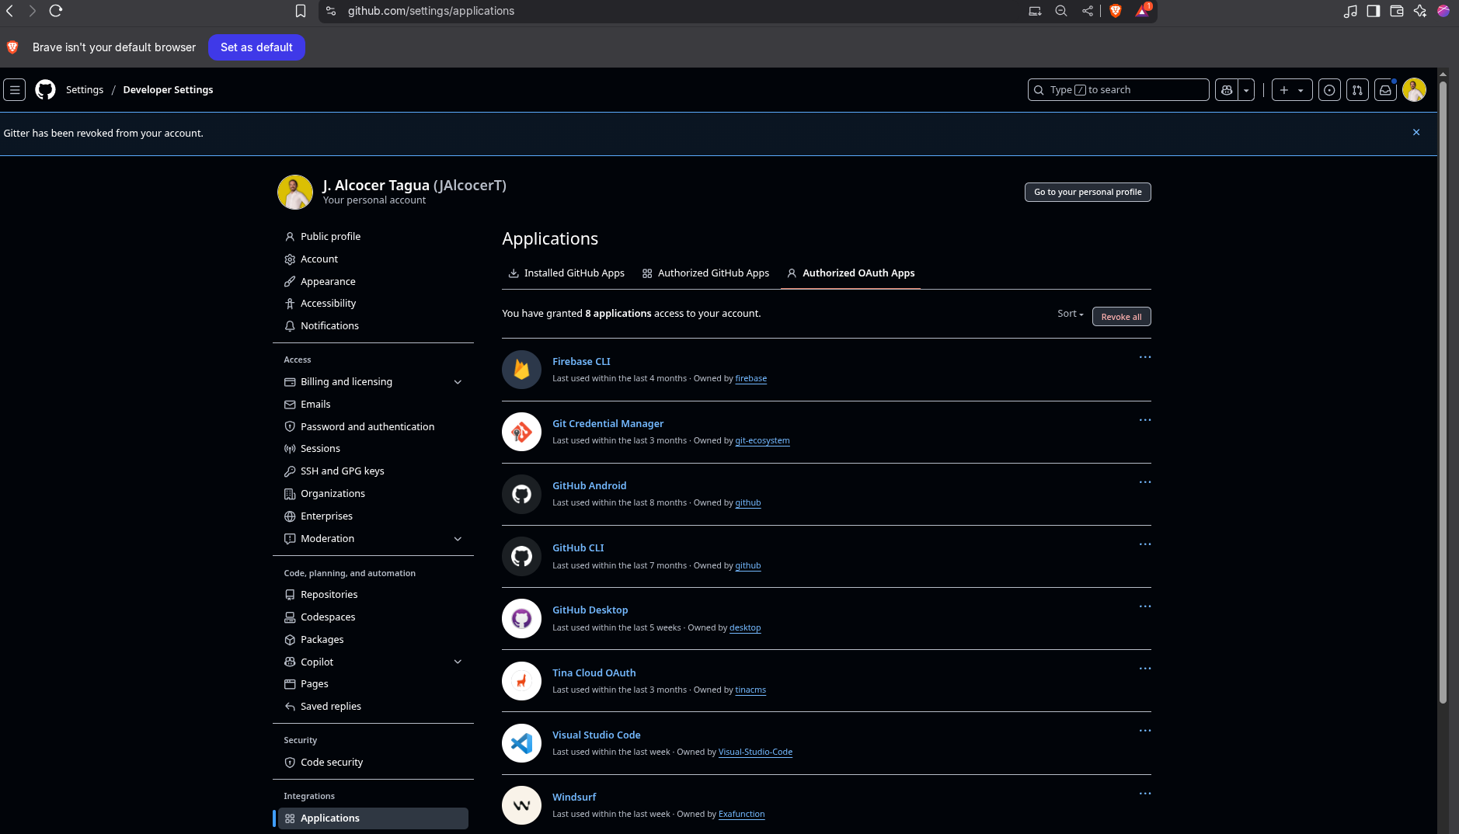Expand Billing and licensing section
Viewport: 1459px width, 834px height.
tap(458, 382)
